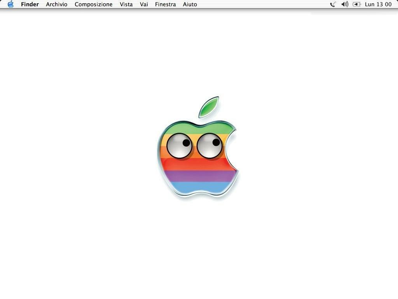Viewport: 398px width, 299px height.
Task: Open the Archivio menu
Action: click(x=56, y=4)
